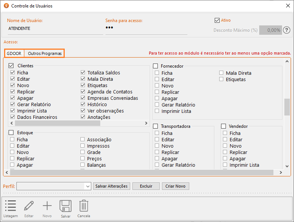
Task: Click the access panel scroll down arrow
Action: coord(287,166)
